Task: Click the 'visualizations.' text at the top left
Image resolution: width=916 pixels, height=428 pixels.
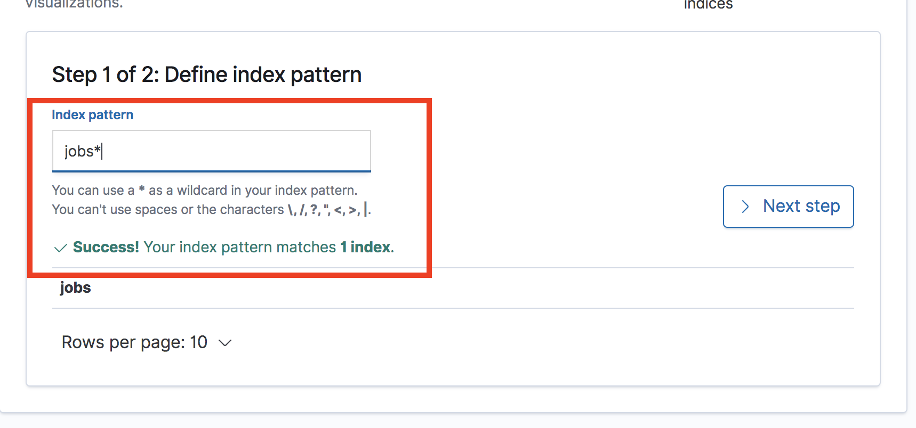Action: (x=74, y=4)
